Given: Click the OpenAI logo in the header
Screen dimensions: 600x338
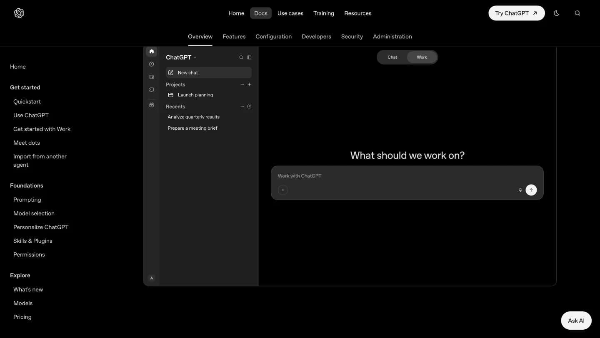Looking at the screenshot, I should point(19,13).
